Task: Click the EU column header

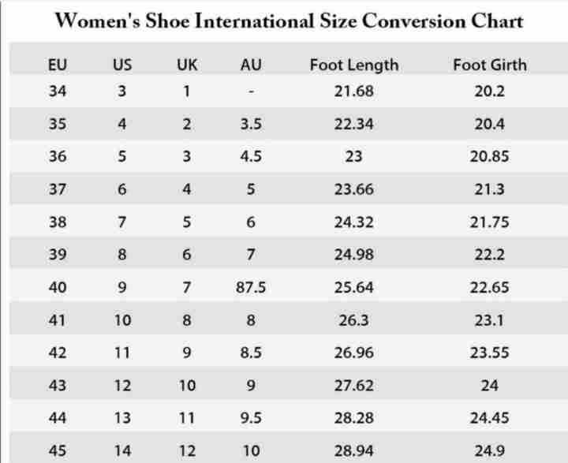Action: tap(58, 65)
